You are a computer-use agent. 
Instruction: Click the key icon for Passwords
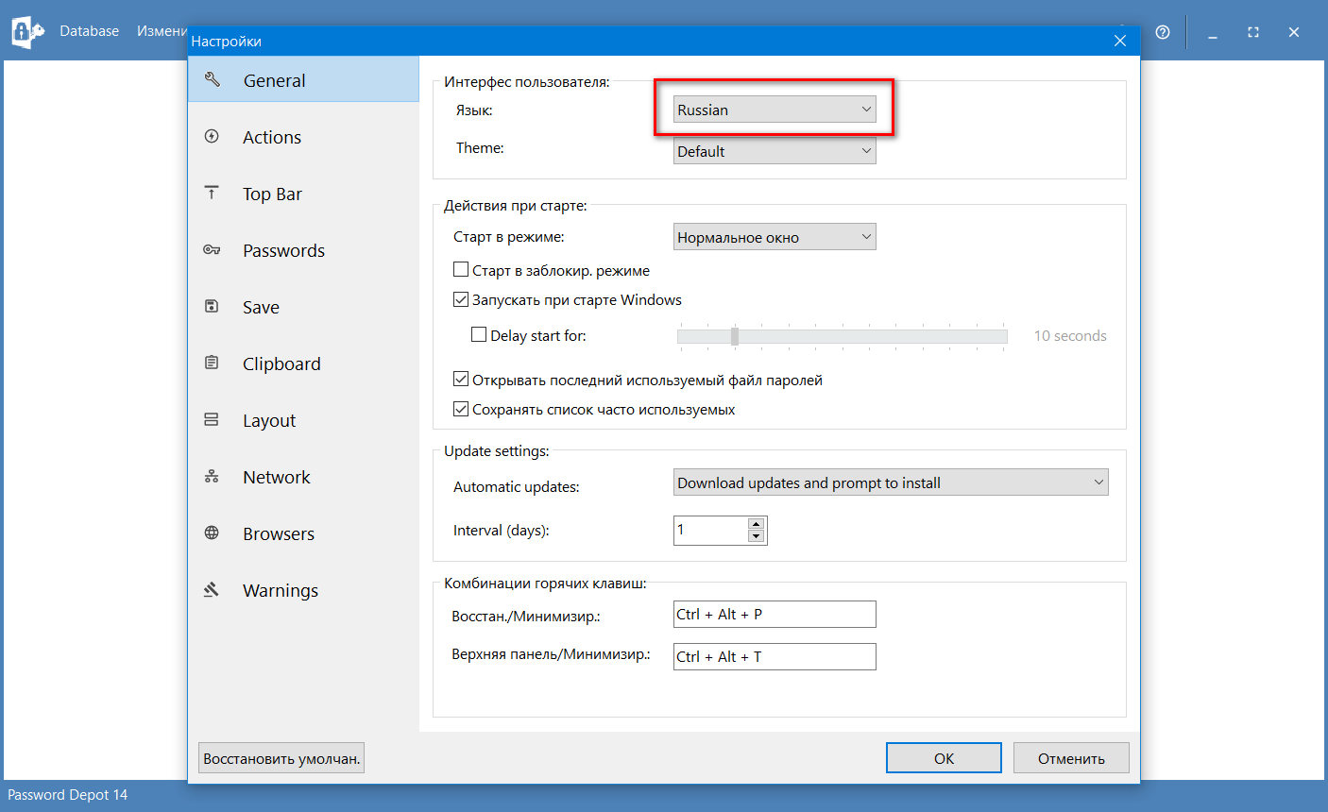[x=212, y=250]
